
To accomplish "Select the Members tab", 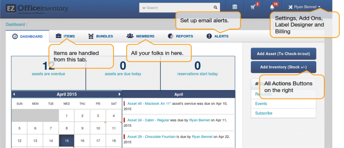I will click(140, 36).
